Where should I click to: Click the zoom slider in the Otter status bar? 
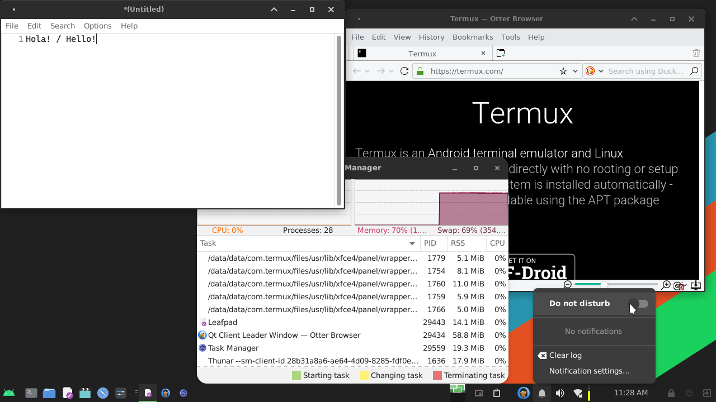click(616, 285)
